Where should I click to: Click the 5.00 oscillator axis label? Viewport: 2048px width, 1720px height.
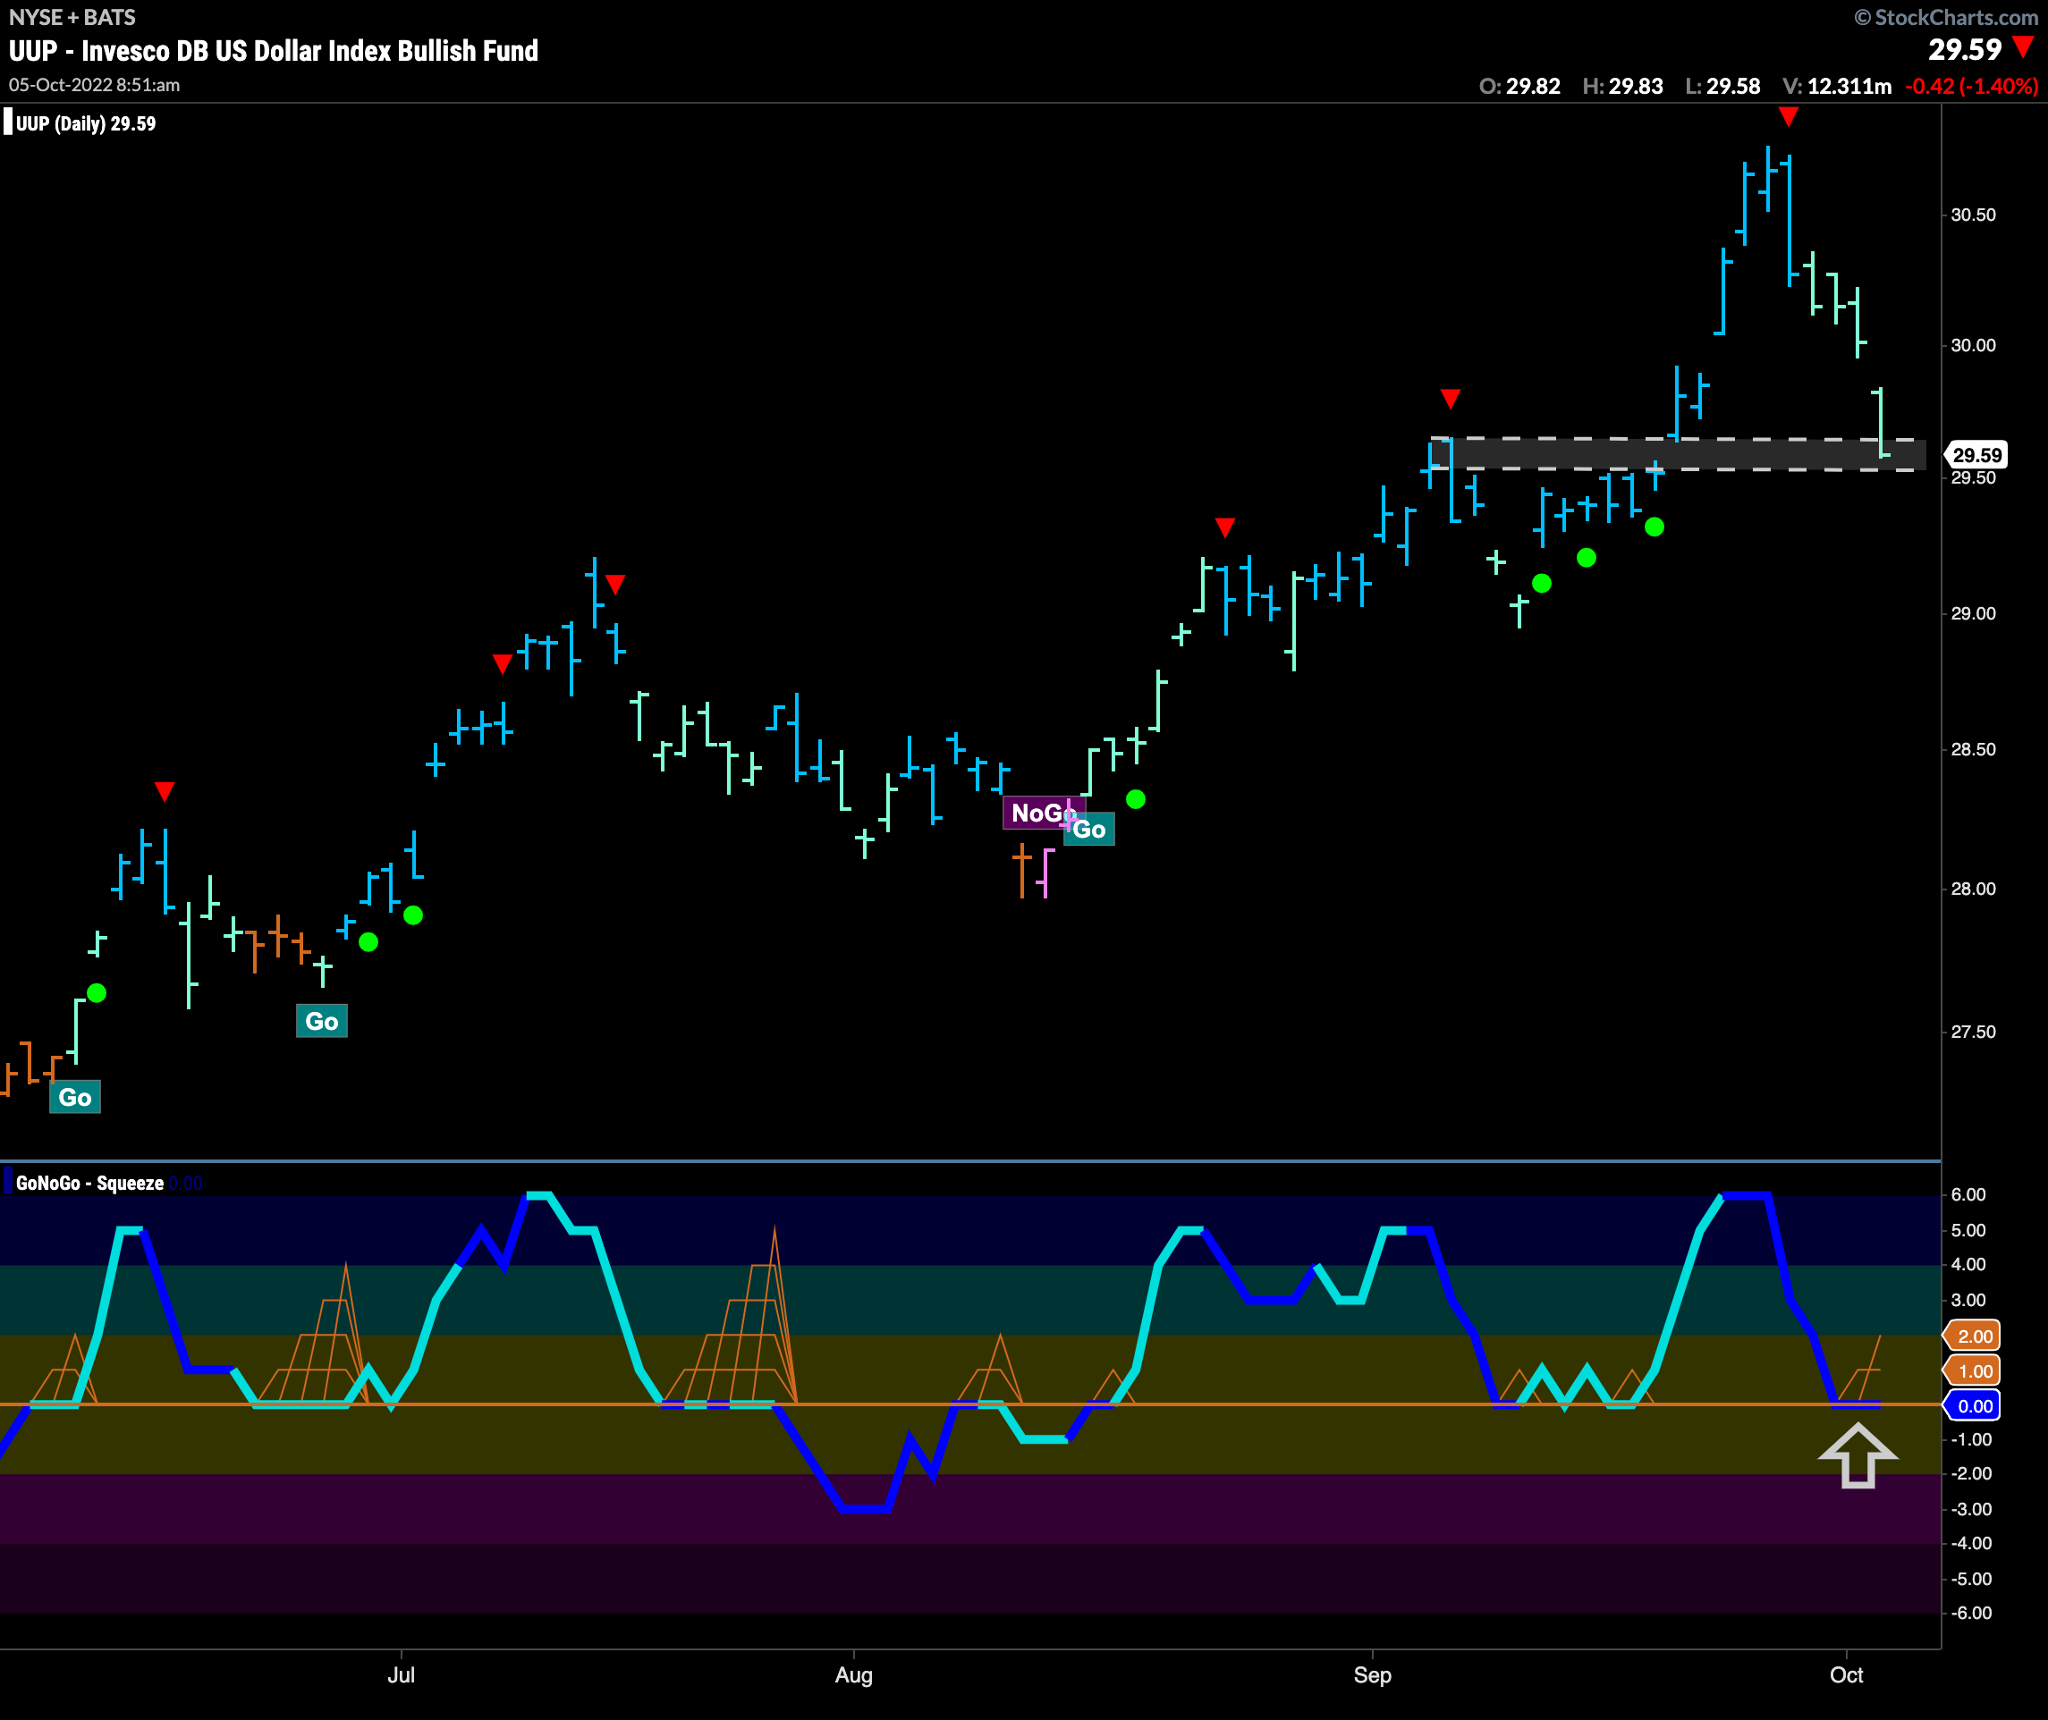(1968, 1230)
